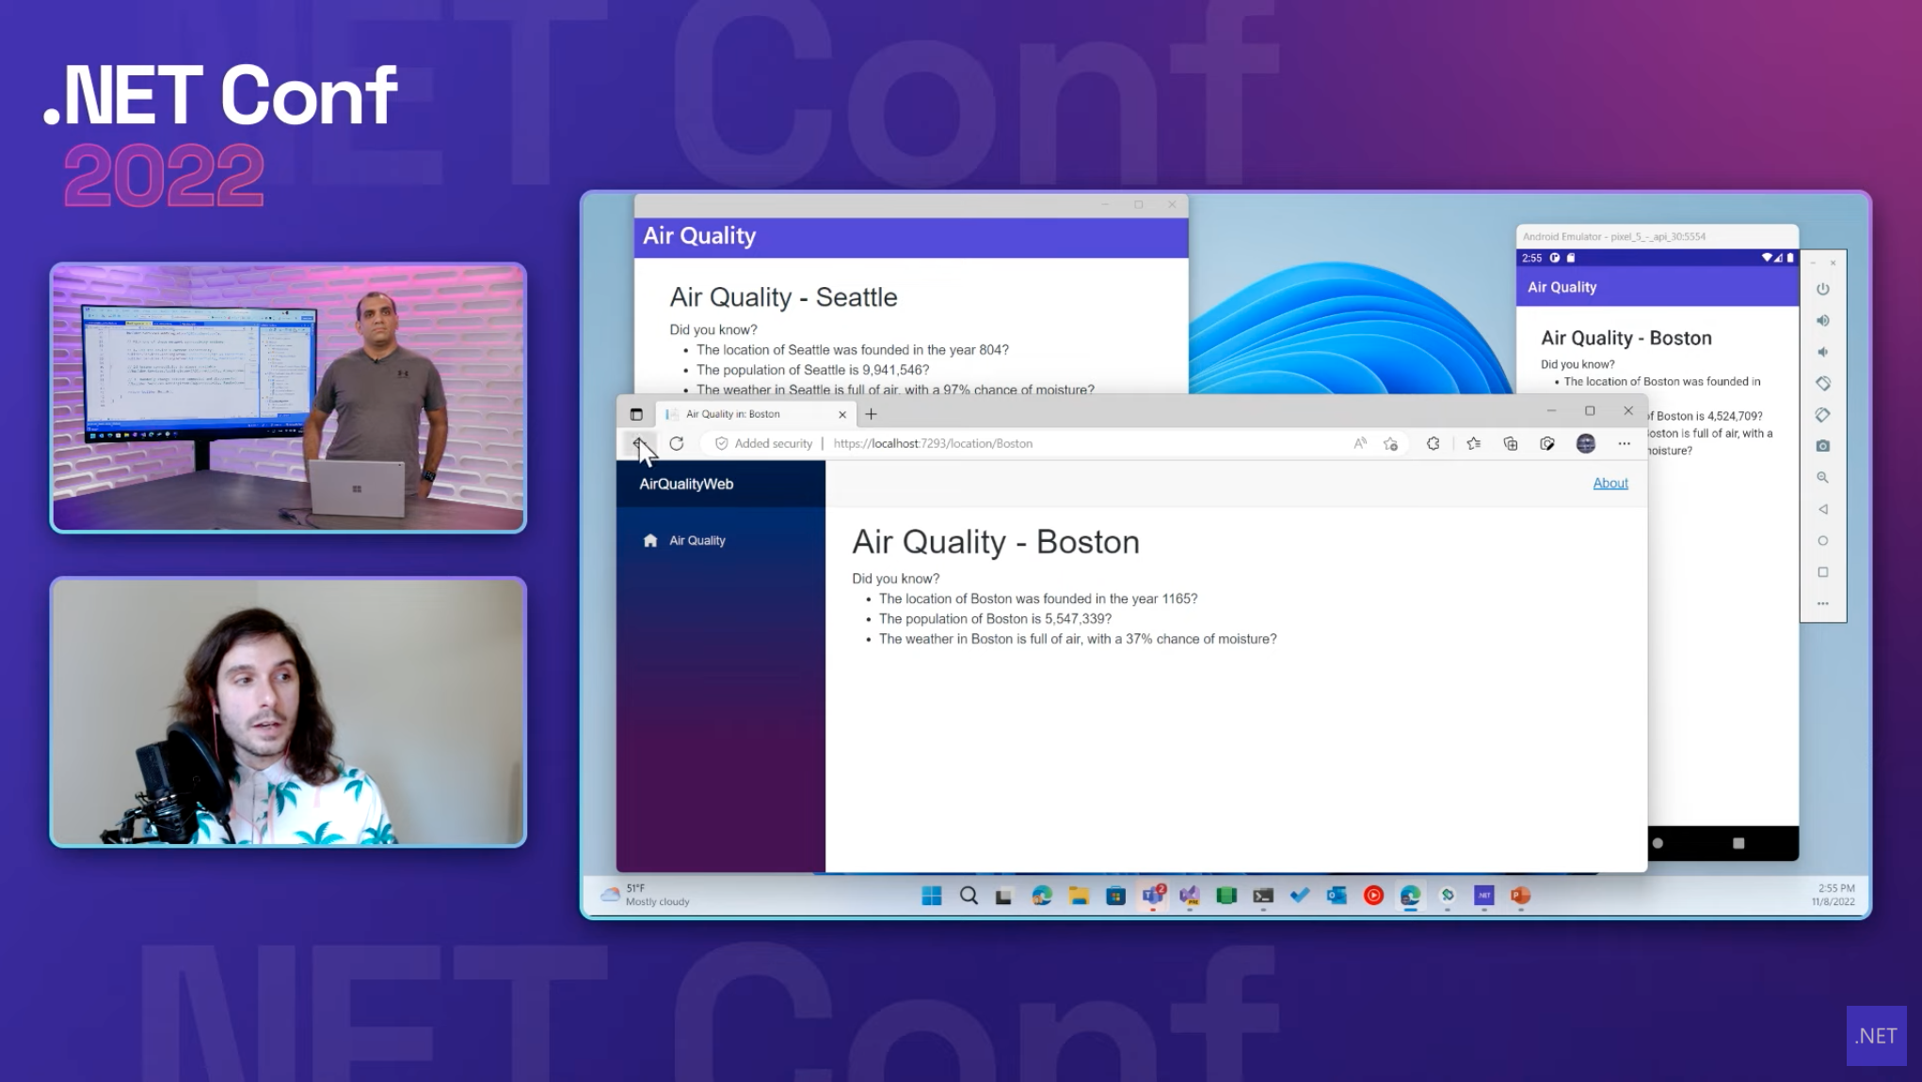Screen dimensions: 1922x1082
Task: Open Collections in Edge toolbar
Action: pos(1510,443)
